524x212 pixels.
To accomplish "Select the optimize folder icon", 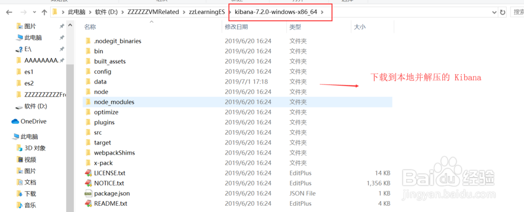I will click(x=88, y=112).
